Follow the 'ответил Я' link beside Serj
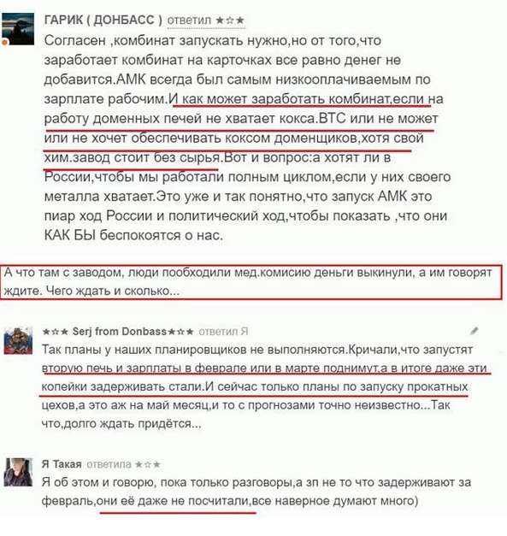This screenshot has width=507, height=536. pos(223,332)
